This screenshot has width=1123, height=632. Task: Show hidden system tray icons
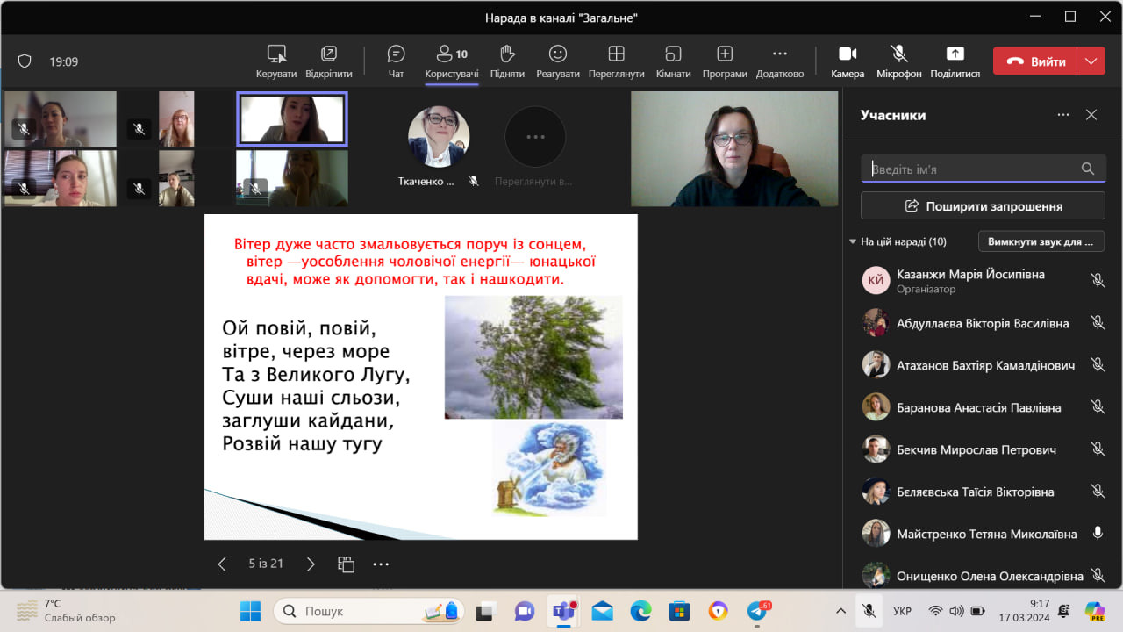click(840, 611)
